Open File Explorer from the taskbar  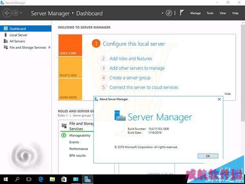pos(52,180)
